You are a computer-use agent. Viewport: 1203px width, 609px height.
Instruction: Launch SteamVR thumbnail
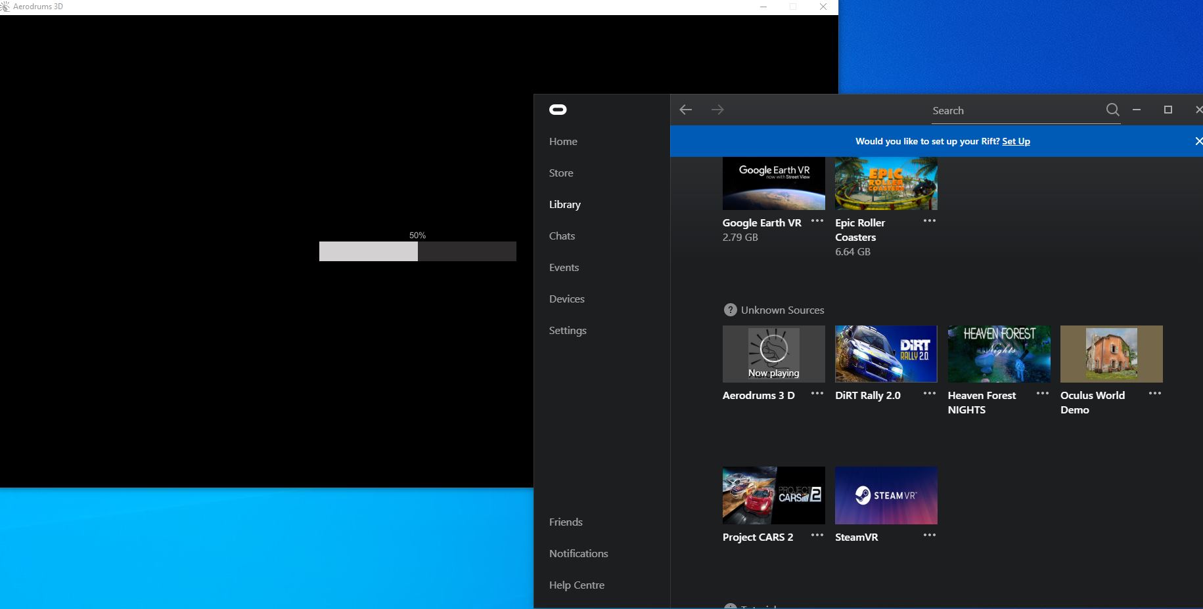coord(886,495)
